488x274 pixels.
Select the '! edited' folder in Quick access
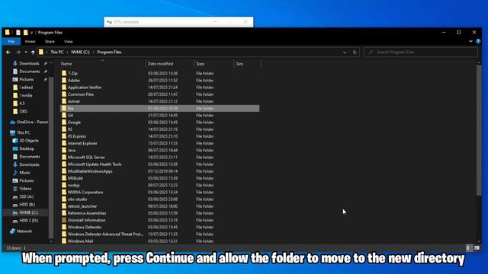click(26, 88)
